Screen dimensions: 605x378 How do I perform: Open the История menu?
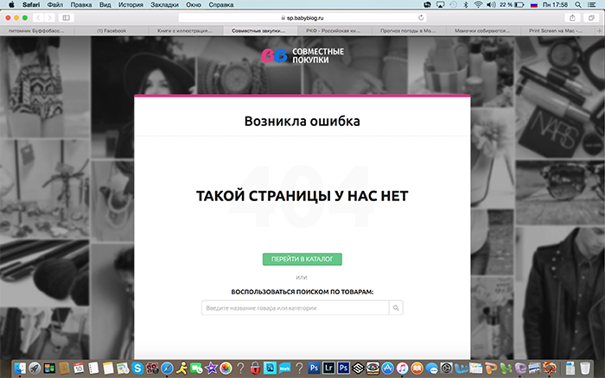131,4
